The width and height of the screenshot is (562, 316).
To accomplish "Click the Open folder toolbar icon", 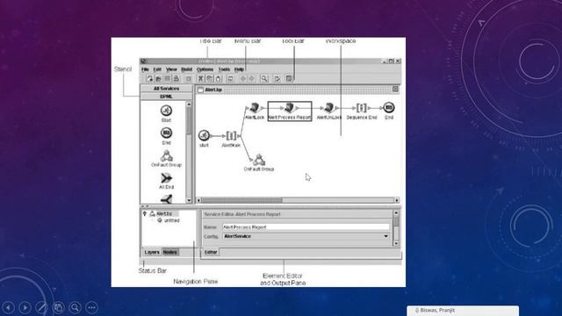I will click(158, 78).
